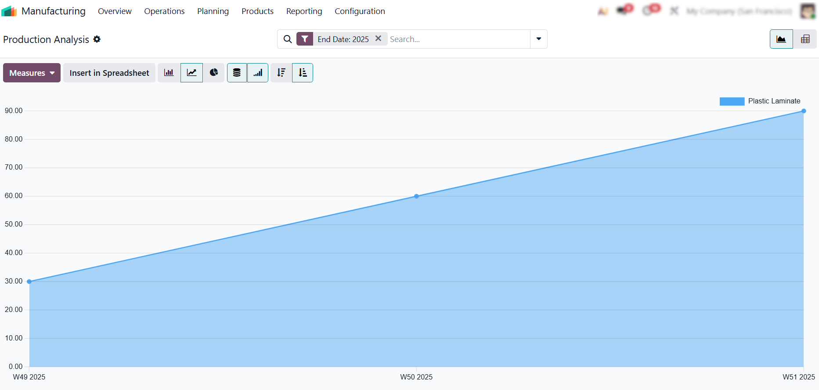Select the line chart icon
The width and height of the screenshot is (819, 390).
(x=191, y=73)
